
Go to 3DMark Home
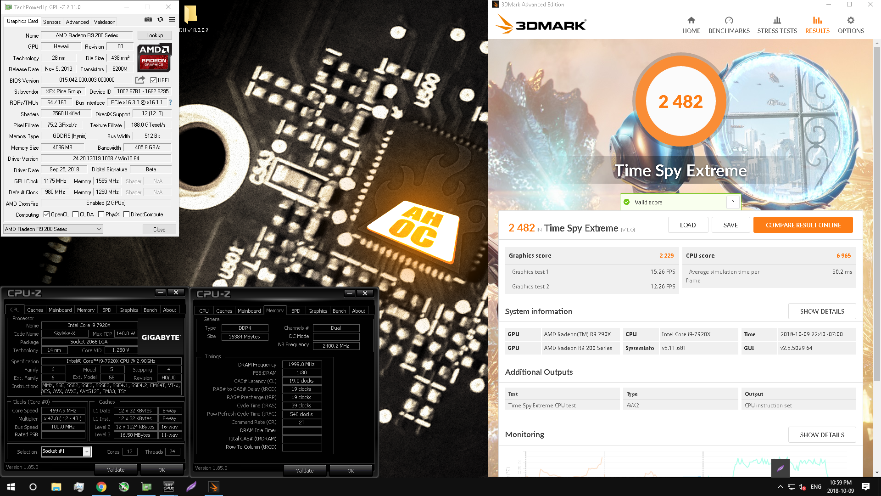tap(691, 25)
